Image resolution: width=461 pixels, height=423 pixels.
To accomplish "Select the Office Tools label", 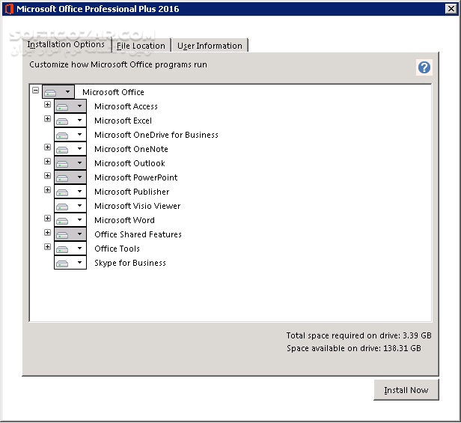I will tap(117, 249).
